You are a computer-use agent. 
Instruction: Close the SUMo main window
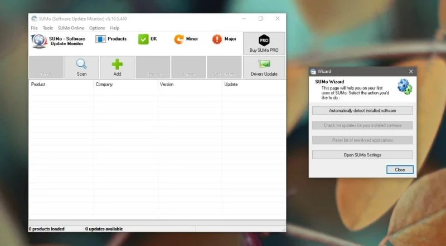277,18
